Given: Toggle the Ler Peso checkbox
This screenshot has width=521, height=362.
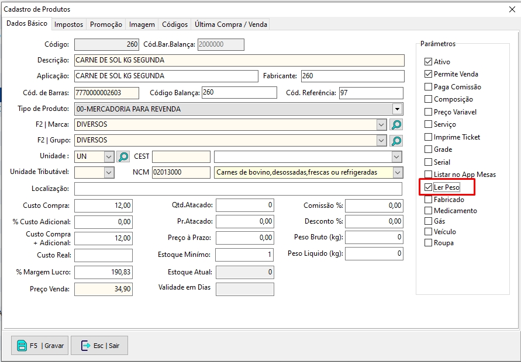Looking at the screenshot, I should 429,187.
